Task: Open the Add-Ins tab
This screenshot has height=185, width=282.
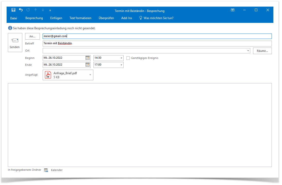Action: [x=127, y=18]
